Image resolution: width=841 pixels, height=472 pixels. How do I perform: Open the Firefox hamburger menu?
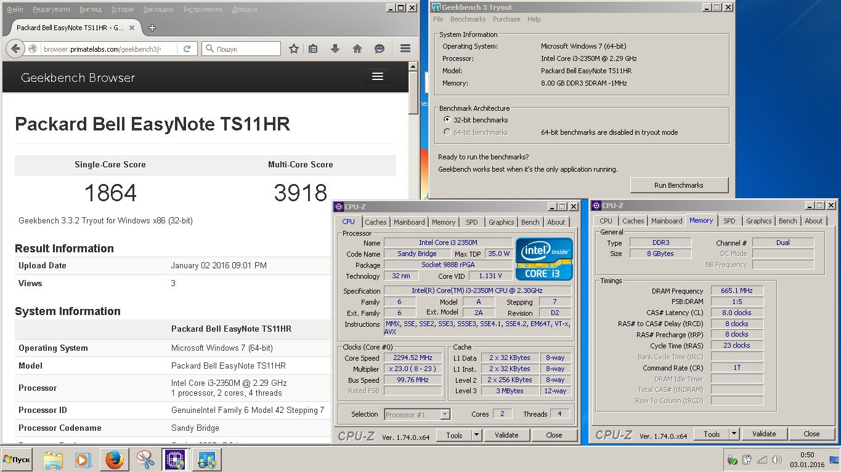click(x=405, y=49)
